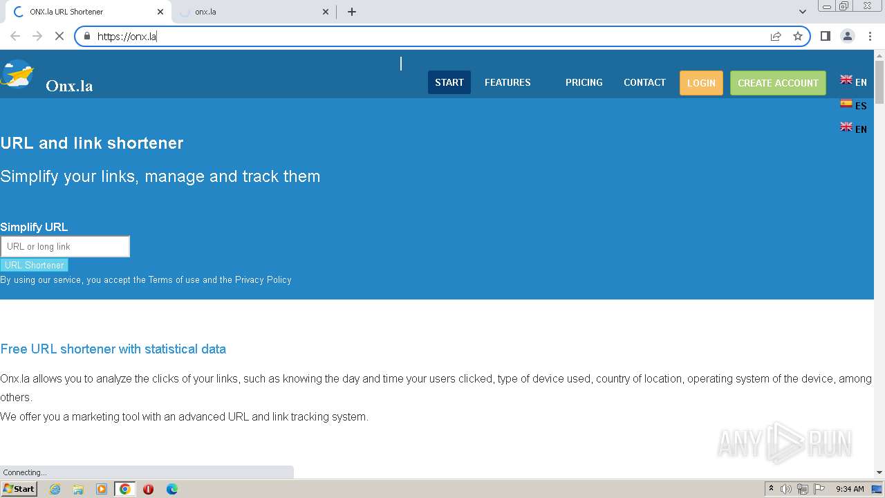Screen dimensions: 885x498
Task: Open the Privacy Policy link
Action: (263, 280)
